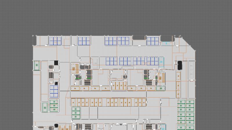Click the handle at the lower end of the diagonal wall
232x130 pixels.
pyautogui.click(x=195, y=51)
